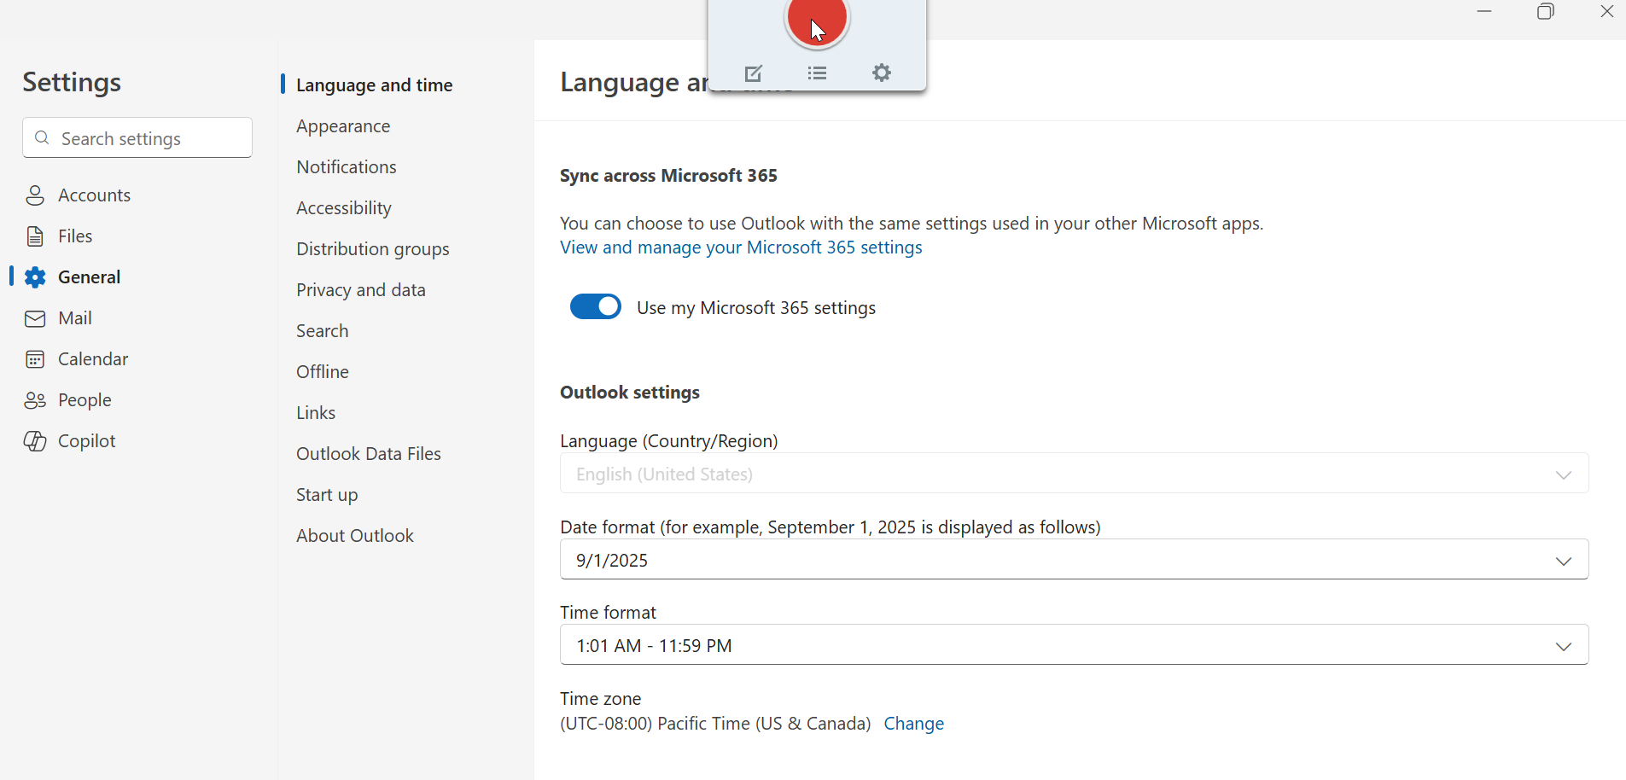Viewport: 1626px width, 780px height.
Task: Click the Pacific Time zone text
Action: (715, 724)
